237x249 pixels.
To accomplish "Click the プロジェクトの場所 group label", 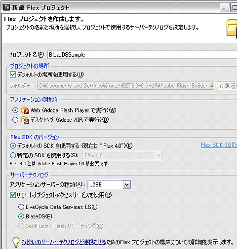I will coord(30,66).
